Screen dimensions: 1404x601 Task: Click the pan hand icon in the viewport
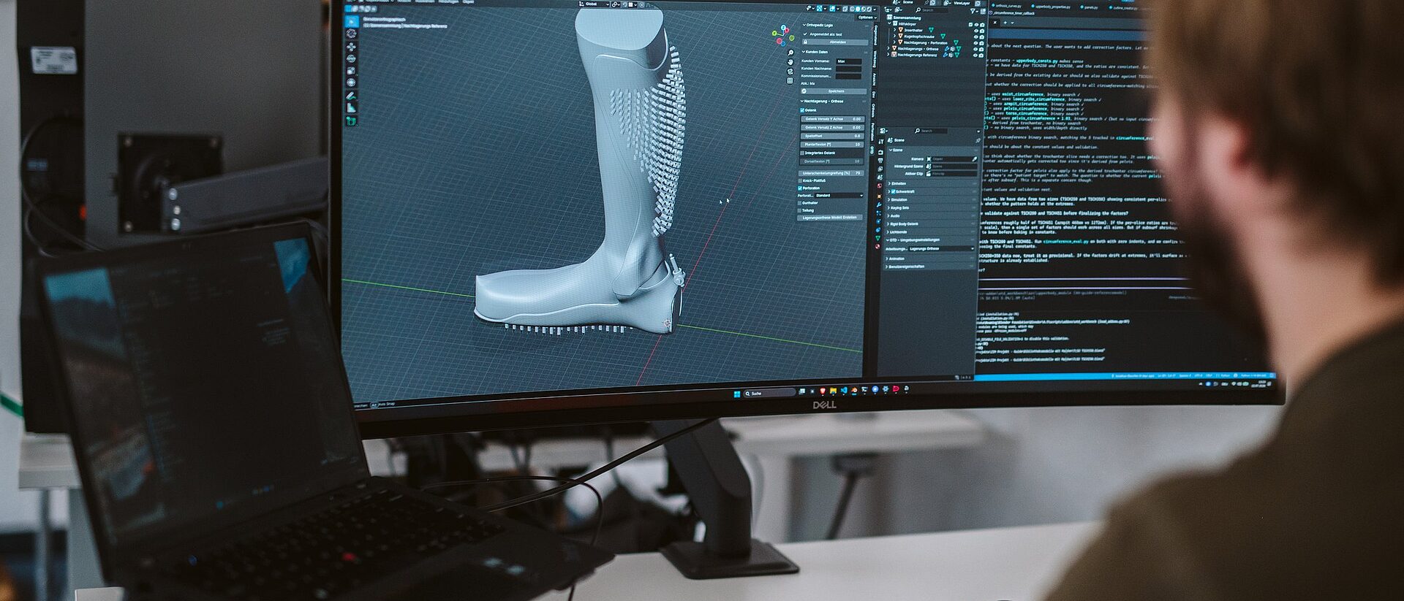(x=790, y=62)
